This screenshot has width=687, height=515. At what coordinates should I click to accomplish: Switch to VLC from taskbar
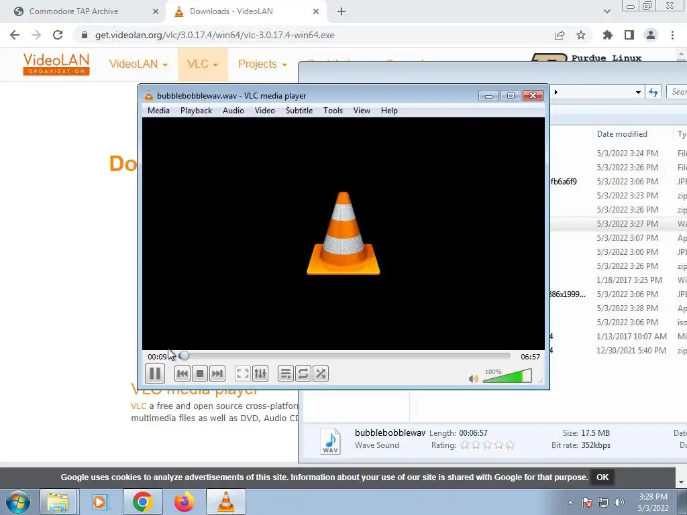coord(225,502)
